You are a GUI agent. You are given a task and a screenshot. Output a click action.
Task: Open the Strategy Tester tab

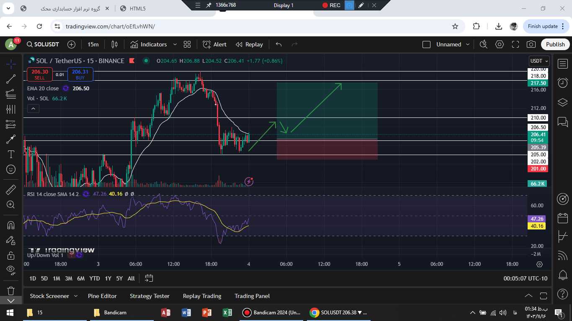pos(149,296)
